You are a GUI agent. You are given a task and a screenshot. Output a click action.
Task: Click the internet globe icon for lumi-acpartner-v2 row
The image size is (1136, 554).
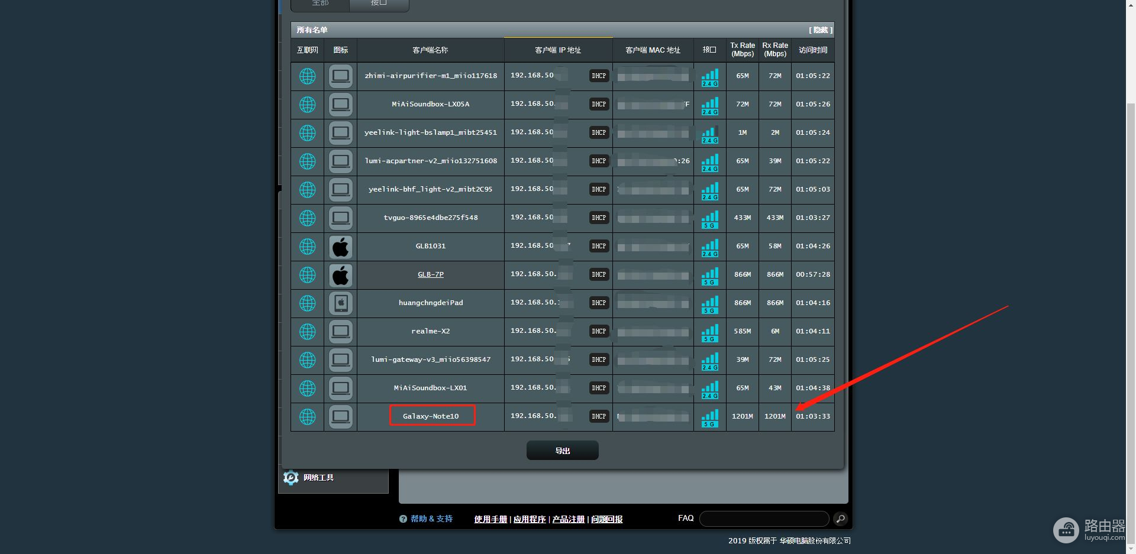tap(307, 161)
